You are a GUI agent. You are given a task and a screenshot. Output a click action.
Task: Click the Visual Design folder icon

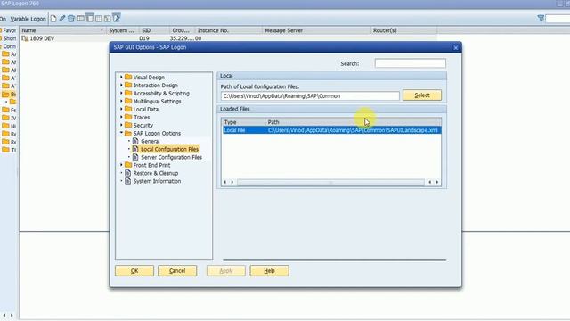pyautogui.click(x=128, y=78)
